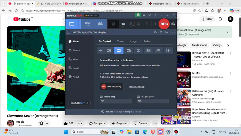Switch to the Images tab

pos(134,41)
